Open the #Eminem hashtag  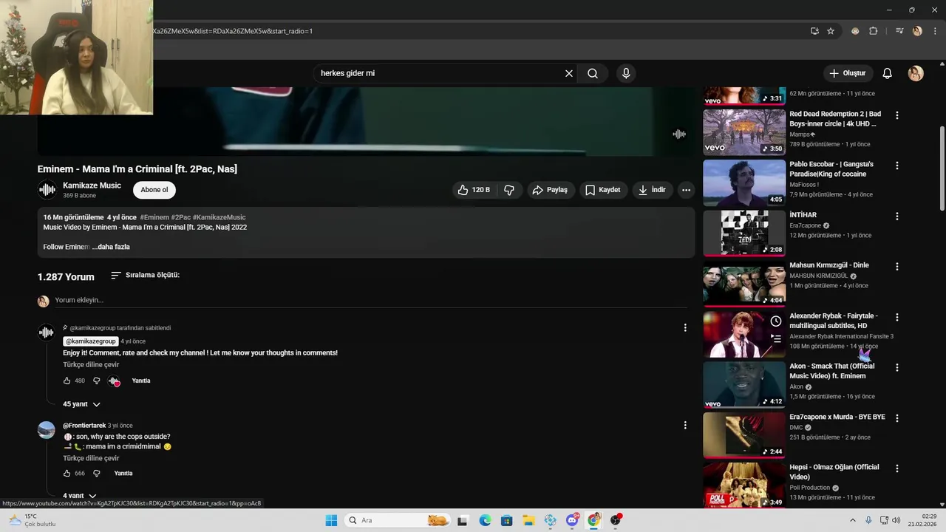click(x=154, y=217)
